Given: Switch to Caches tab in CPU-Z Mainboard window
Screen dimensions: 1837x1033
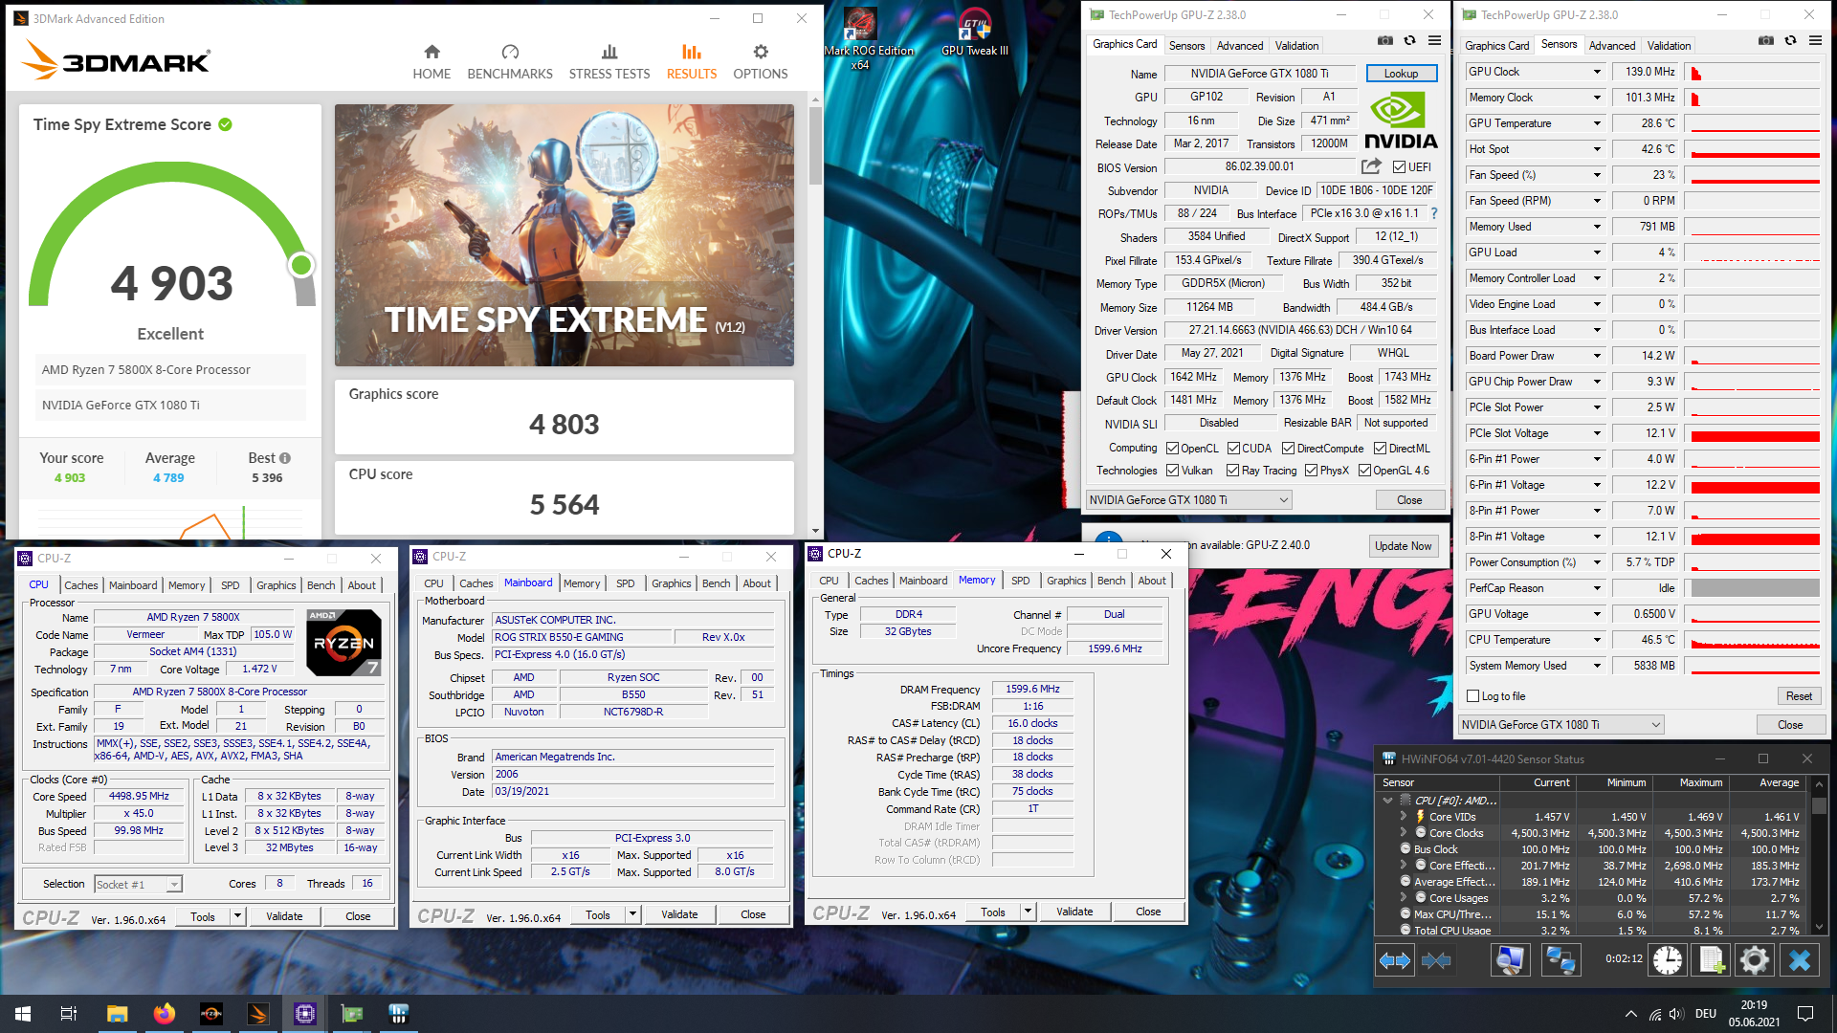Looking at the screenshot, I should 476,583.
